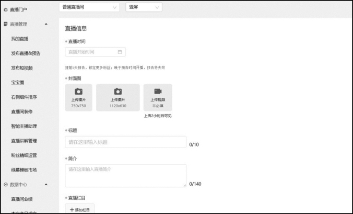Click the 0/140 intro character counter

tap(195, 184)
